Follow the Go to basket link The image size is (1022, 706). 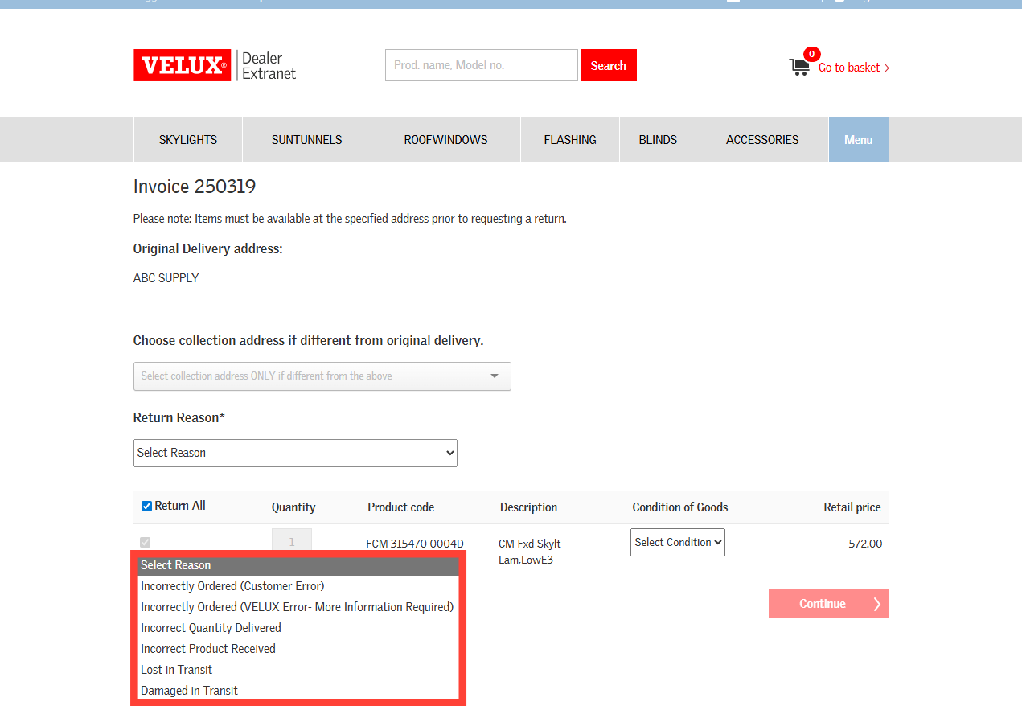[854, 68]
